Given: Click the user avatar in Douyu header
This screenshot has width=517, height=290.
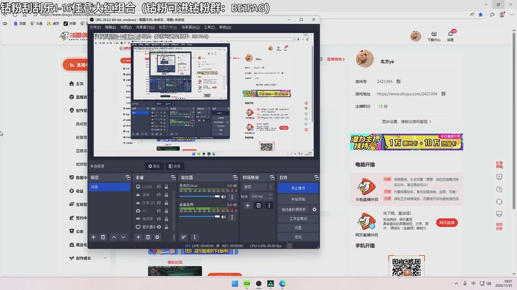Looking at the screenshot, I should 416,35.
